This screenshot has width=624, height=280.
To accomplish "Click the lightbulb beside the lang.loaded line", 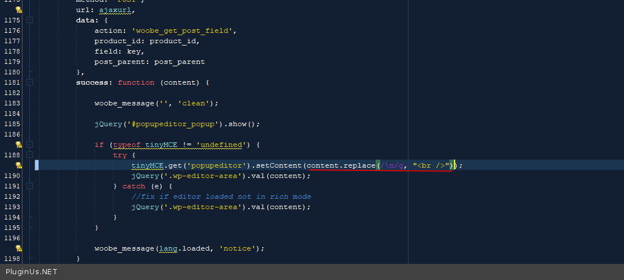I will [x=18, y=248].
